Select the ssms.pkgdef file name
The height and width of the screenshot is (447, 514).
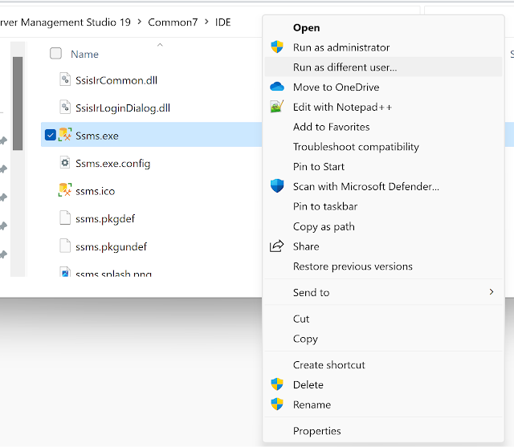[x=105, y=219]
